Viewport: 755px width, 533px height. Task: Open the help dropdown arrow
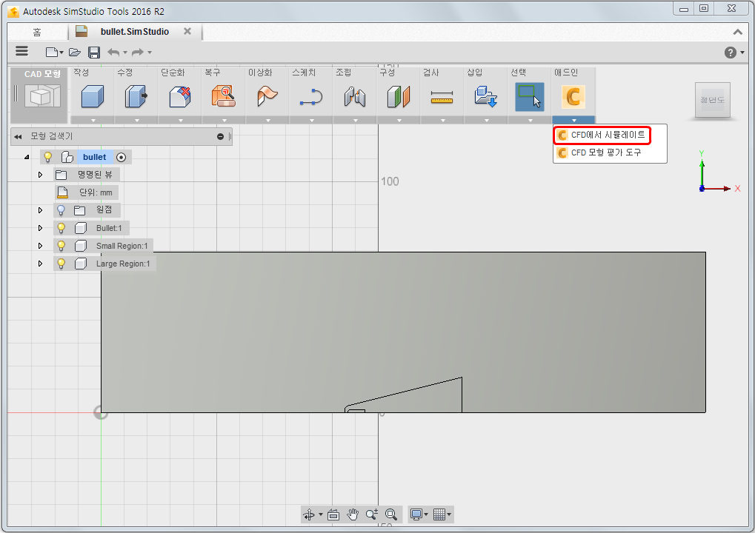tap(742, 53)
